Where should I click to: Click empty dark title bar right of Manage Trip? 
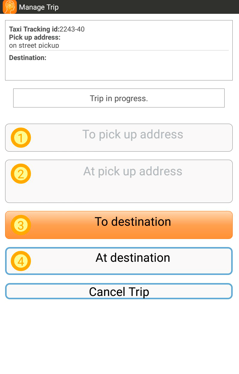click(149, 7)
